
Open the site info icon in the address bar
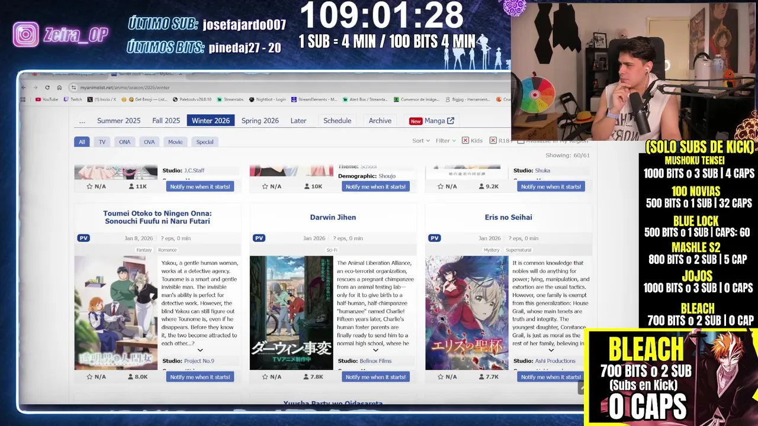[x=73, y=88]
